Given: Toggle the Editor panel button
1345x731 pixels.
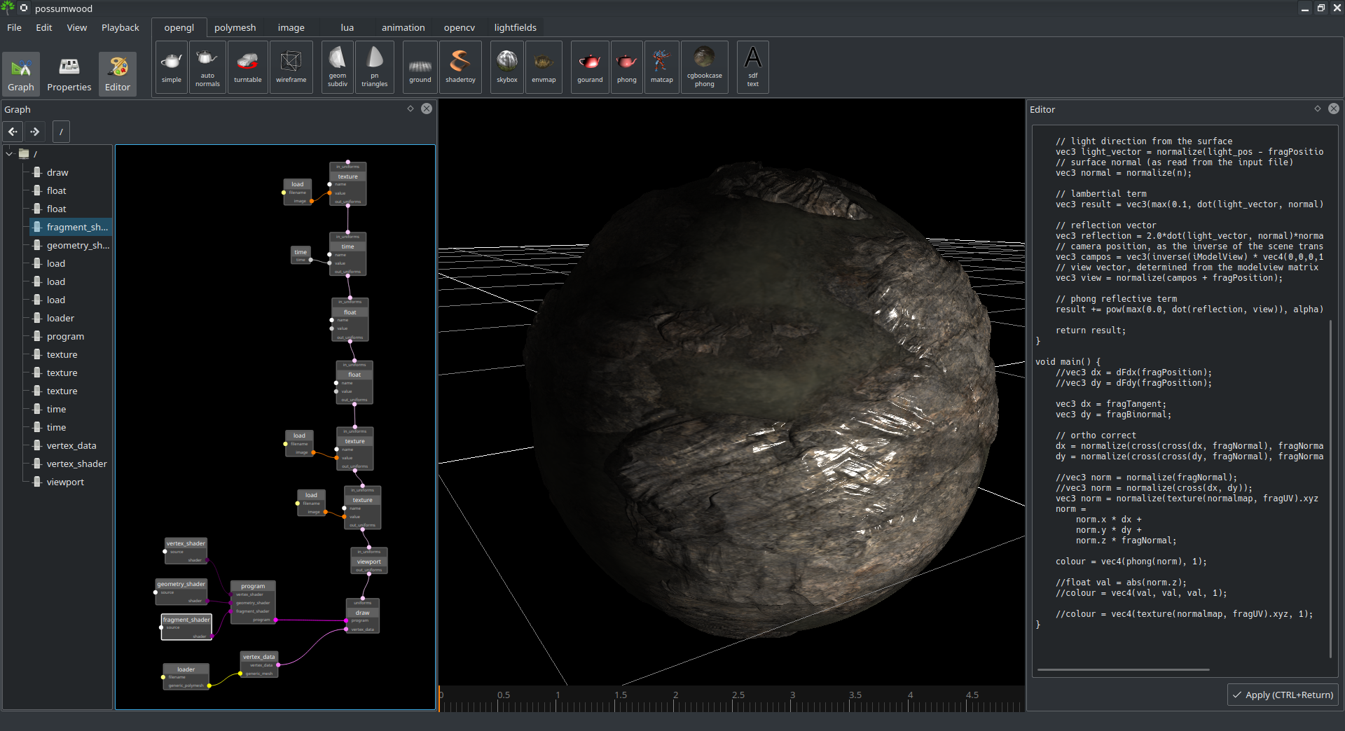Looking at the screenshot, I should (118, 74).
